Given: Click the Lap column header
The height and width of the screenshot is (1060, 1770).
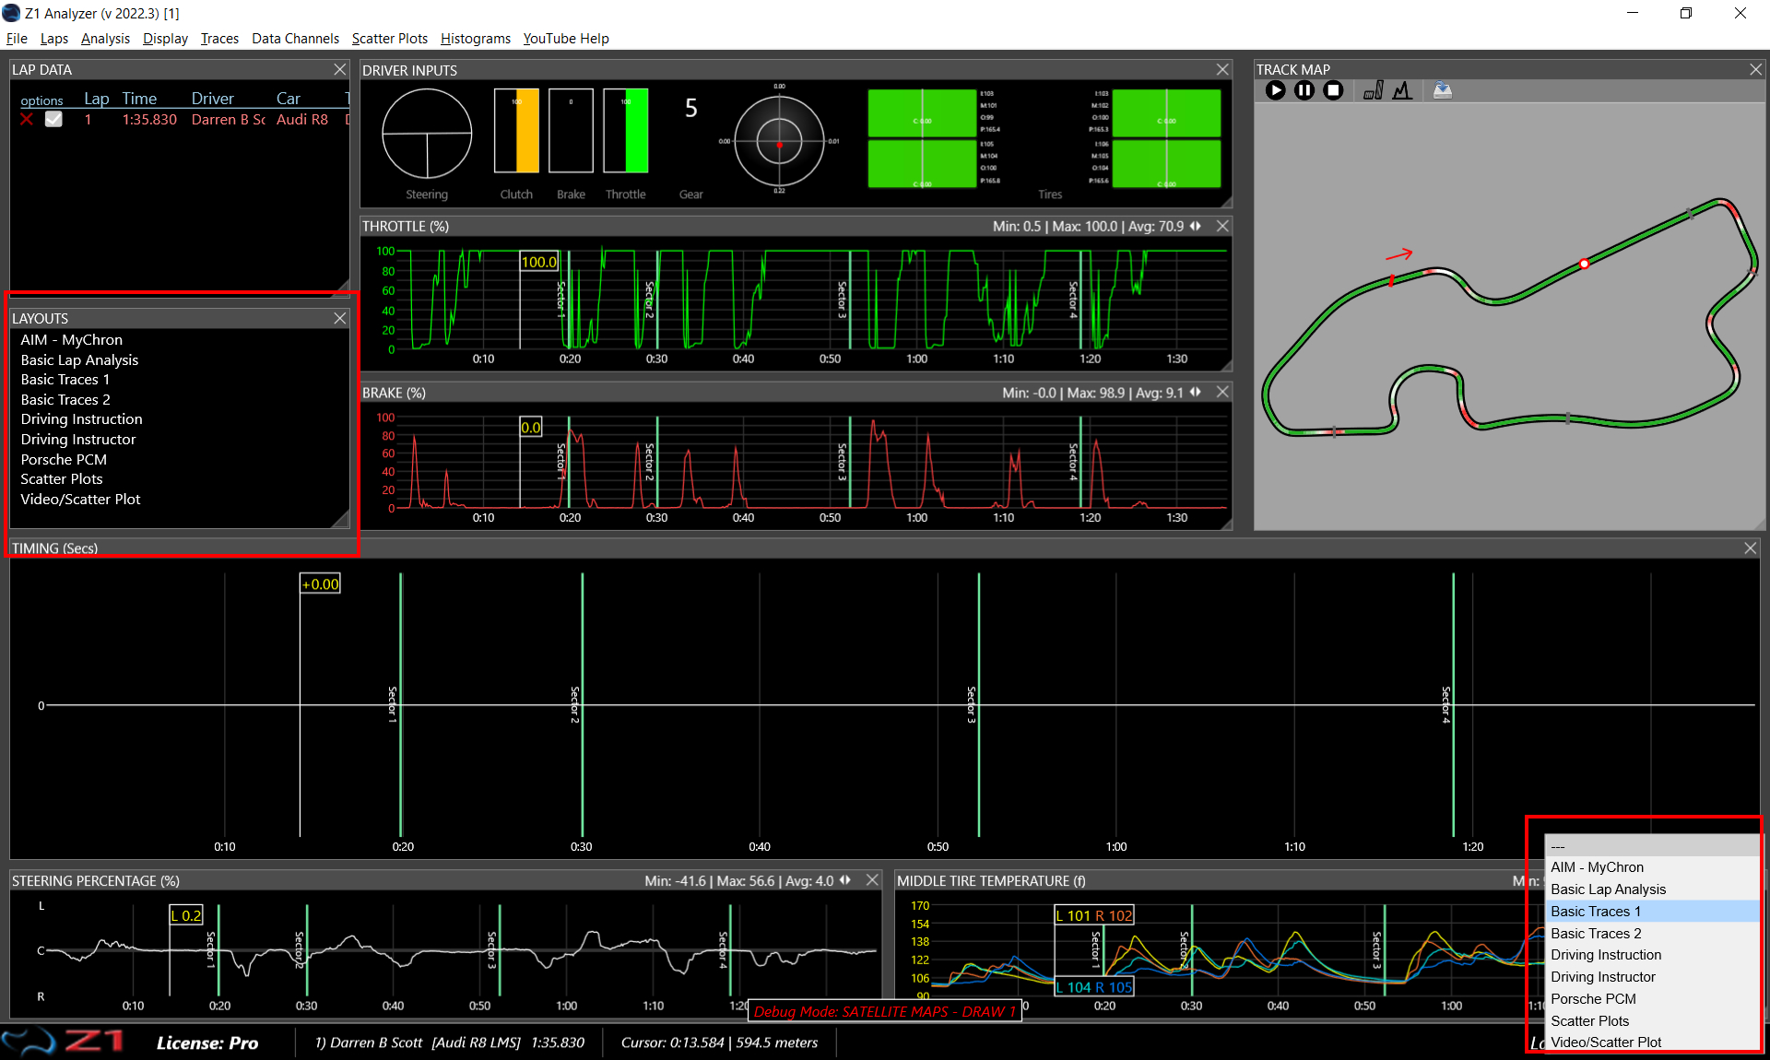Looking at the screenshot, I should [x=96, y=99].
